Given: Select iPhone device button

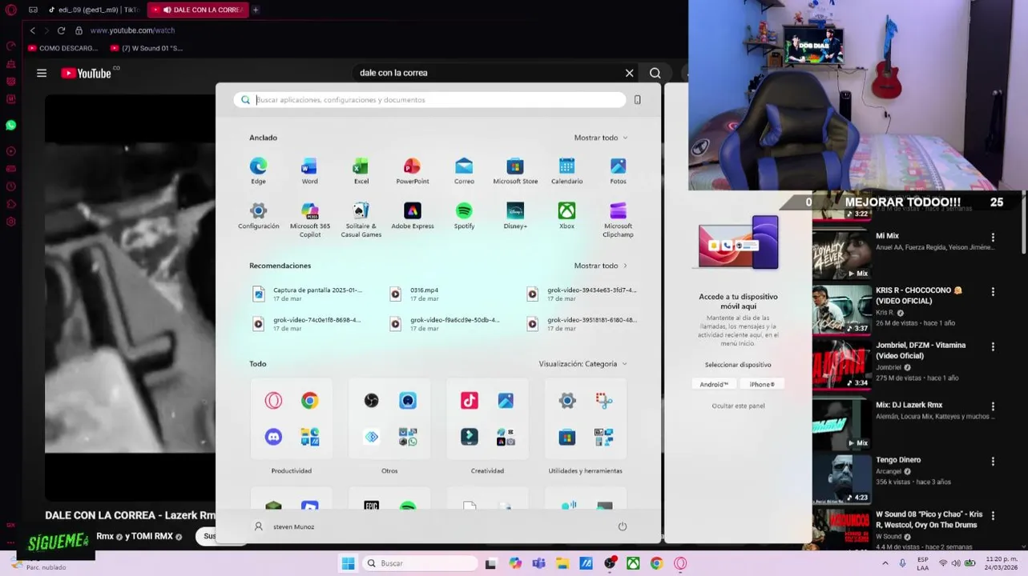Looking at the screenshot, I should tap(762, 384).
